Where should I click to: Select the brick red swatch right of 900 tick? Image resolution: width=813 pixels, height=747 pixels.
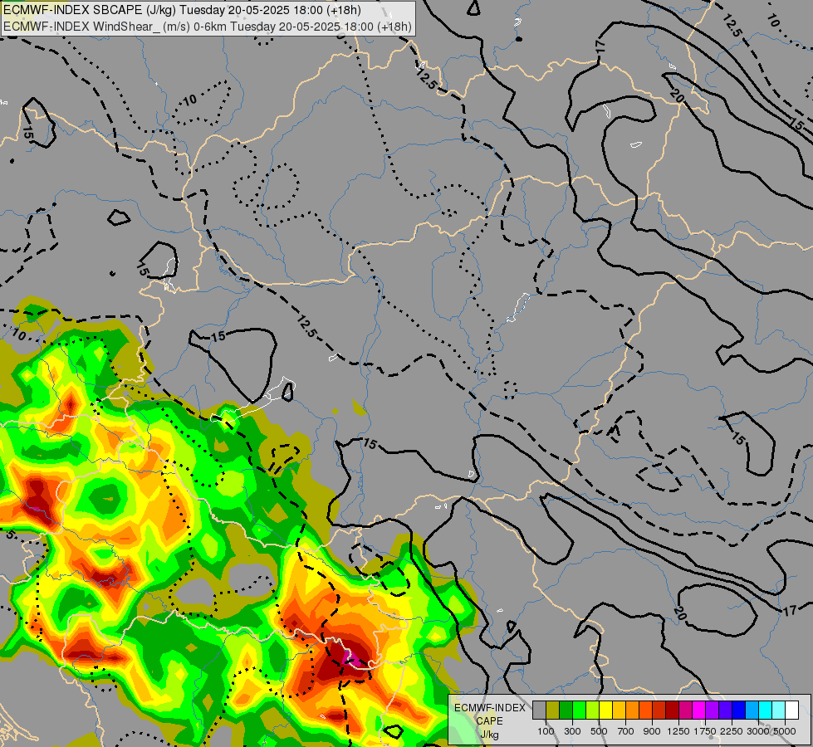[x=659, y=710]
